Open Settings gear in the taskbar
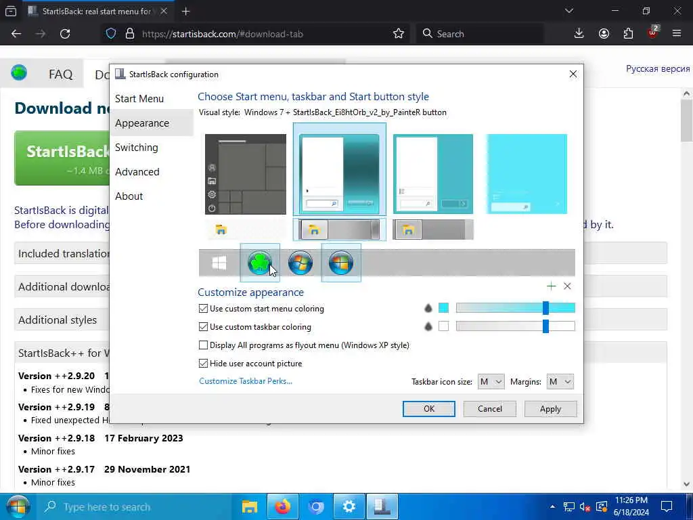Viewport: 693px width, 520px height. click(x=349, y=506)
